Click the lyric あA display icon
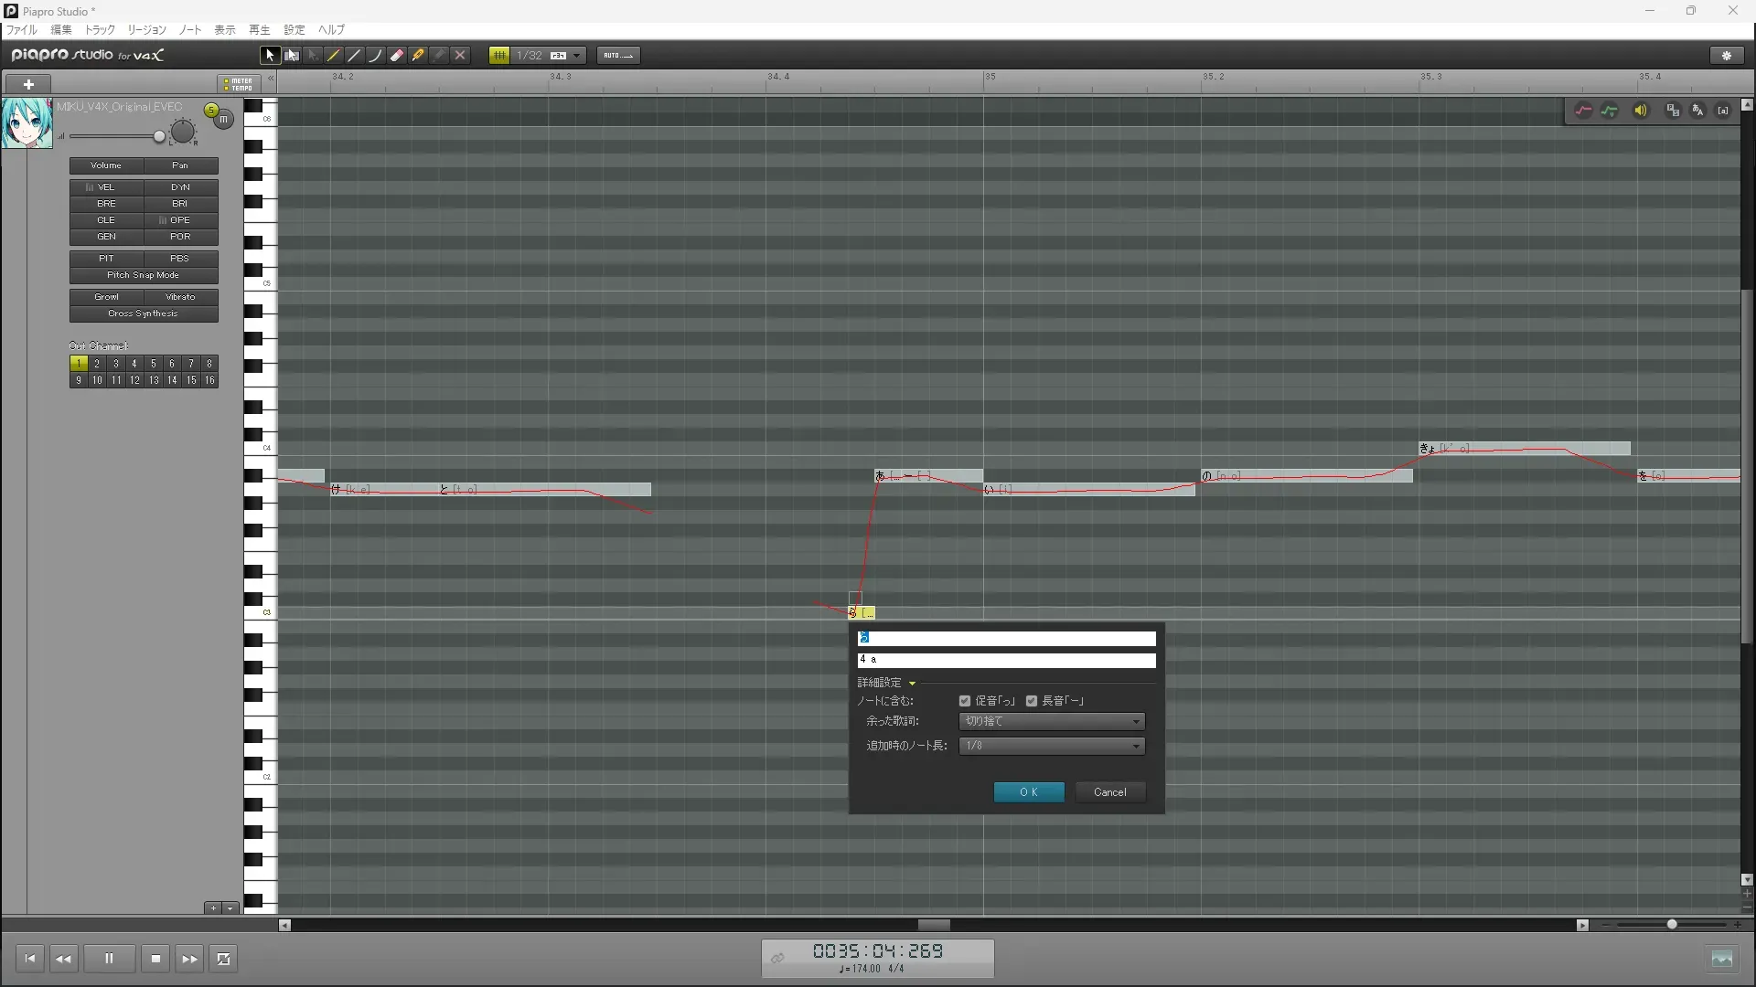 [x=1697, y=111]
